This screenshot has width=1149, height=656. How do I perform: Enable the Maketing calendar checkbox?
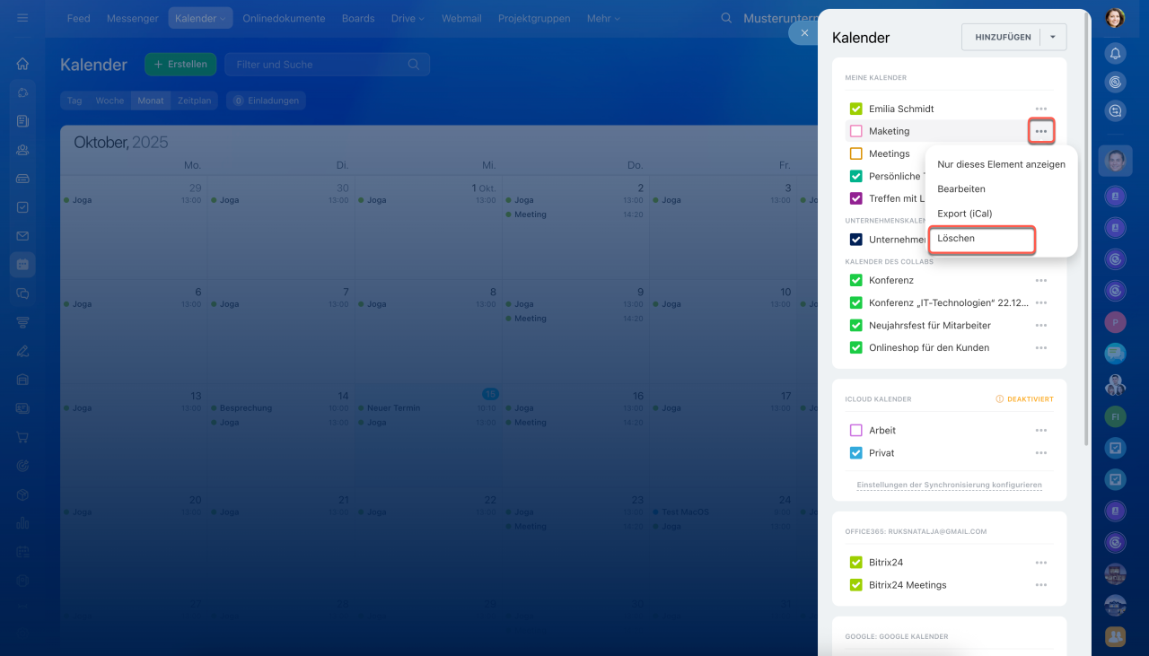tap(855, 131)
